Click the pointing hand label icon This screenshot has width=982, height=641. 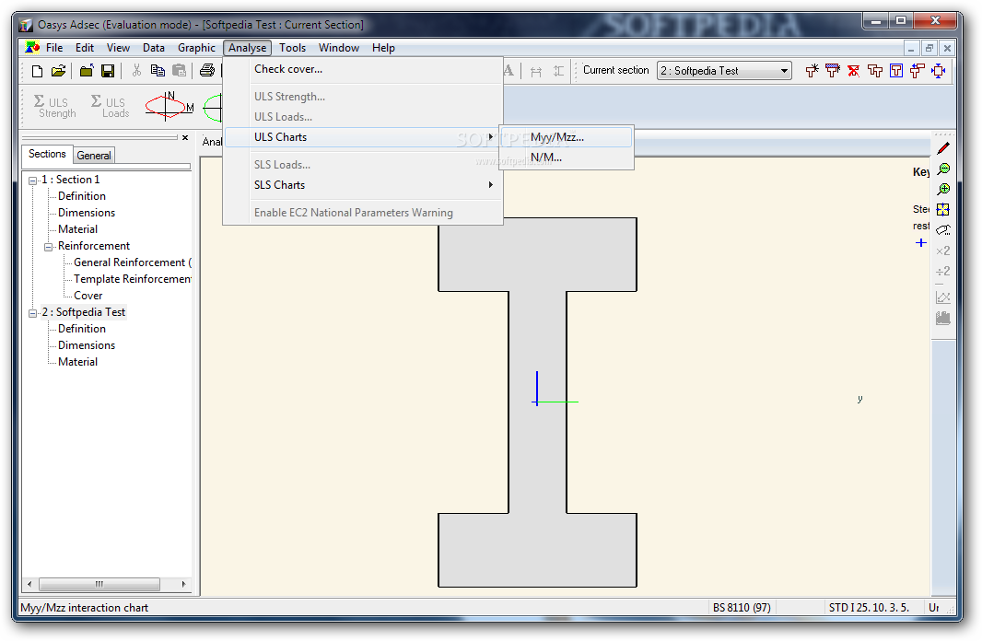point(943,229)
